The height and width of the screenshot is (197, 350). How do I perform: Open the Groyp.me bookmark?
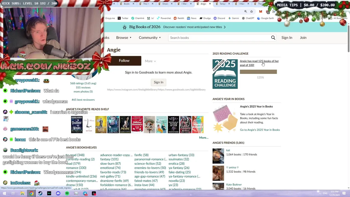[110, 18]
